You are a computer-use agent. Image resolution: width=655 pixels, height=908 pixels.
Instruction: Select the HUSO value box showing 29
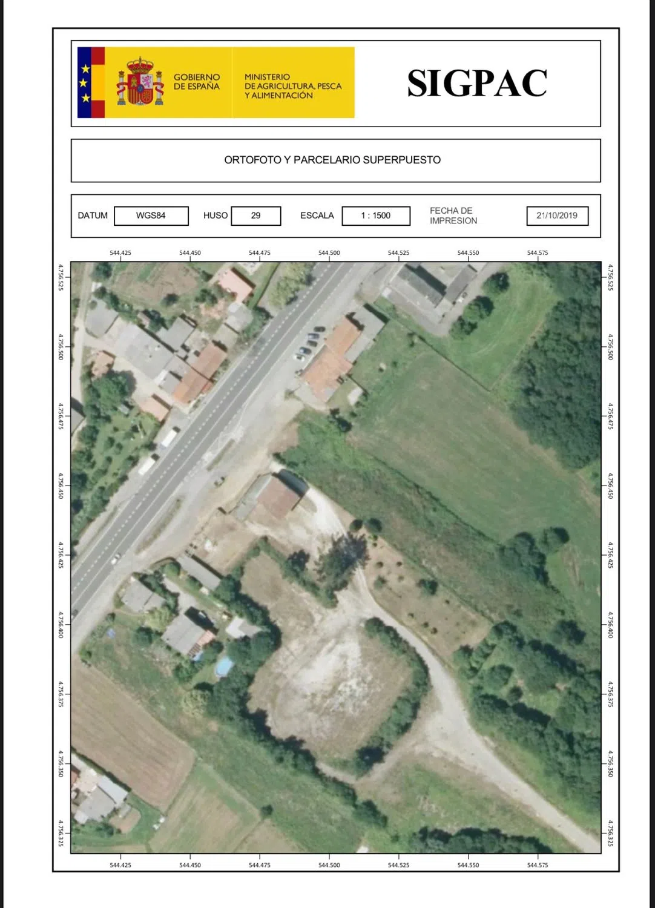click(x=255, y=215)
